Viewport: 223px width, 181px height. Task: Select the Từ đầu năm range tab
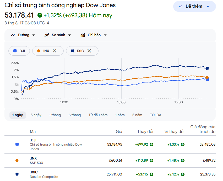pos(98,115)
